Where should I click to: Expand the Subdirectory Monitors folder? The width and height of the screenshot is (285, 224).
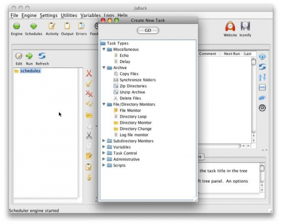(104, 141)
